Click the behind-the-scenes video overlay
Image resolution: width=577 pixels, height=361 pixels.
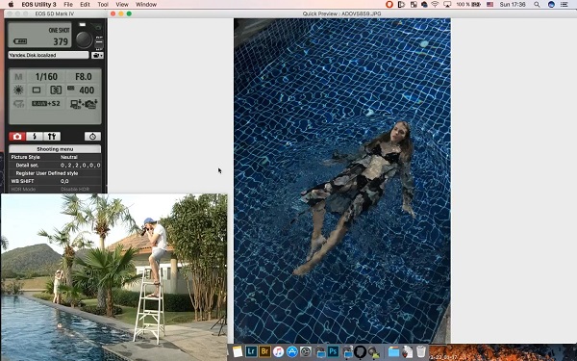tap(114, 277)
